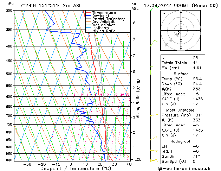Click the Most Unstable Lifted Index label
Image resolution: width=221 pixels, height=171 pixels.
pos(173,125)
